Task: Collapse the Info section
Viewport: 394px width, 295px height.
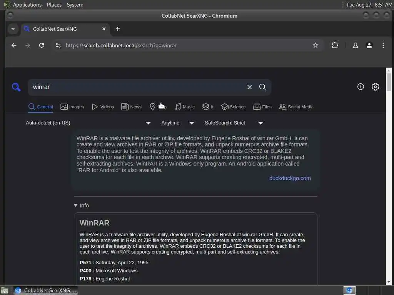Action: (82, 206)
